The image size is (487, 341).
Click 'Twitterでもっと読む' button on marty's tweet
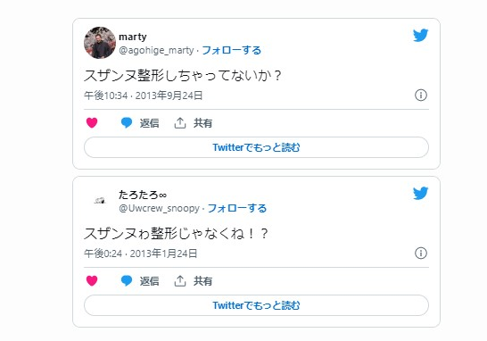pyautogui.click(x=256, y=147)
